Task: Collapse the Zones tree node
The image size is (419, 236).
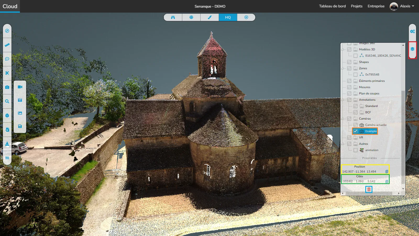Action: tap(343, 68)
